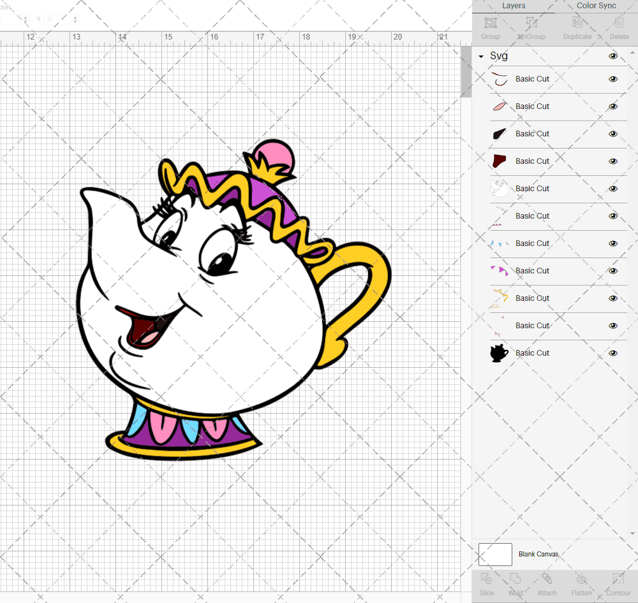Hide the magenta pieces layer
This screenshot has height=603, width=638.
tap(612, 271)
